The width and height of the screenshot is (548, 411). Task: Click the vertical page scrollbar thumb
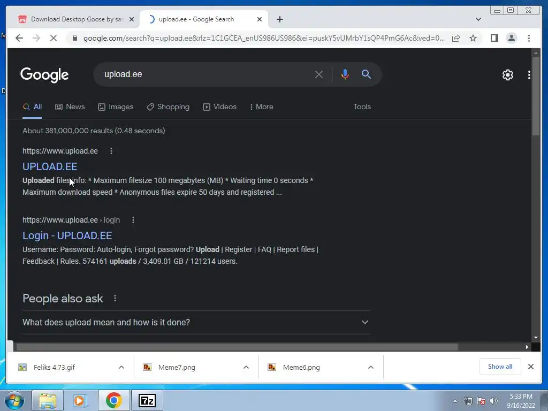click(536, 96)
